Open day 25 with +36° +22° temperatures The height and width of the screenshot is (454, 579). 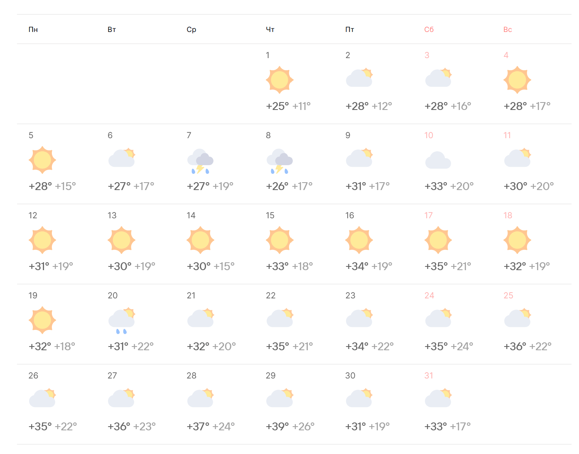[x=508, y=295]
